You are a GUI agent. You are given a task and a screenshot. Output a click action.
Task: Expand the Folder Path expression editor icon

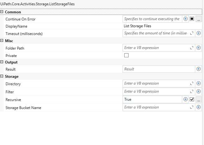tap(192, 48)
